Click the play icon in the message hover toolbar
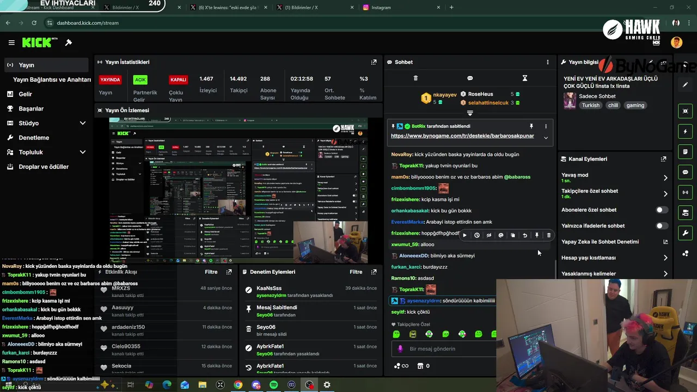Viewport: 697px width, 392px height. [x=464, y=235]
